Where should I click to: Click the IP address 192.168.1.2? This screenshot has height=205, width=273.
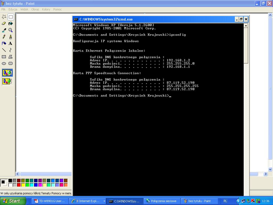[x=178, y=60]
